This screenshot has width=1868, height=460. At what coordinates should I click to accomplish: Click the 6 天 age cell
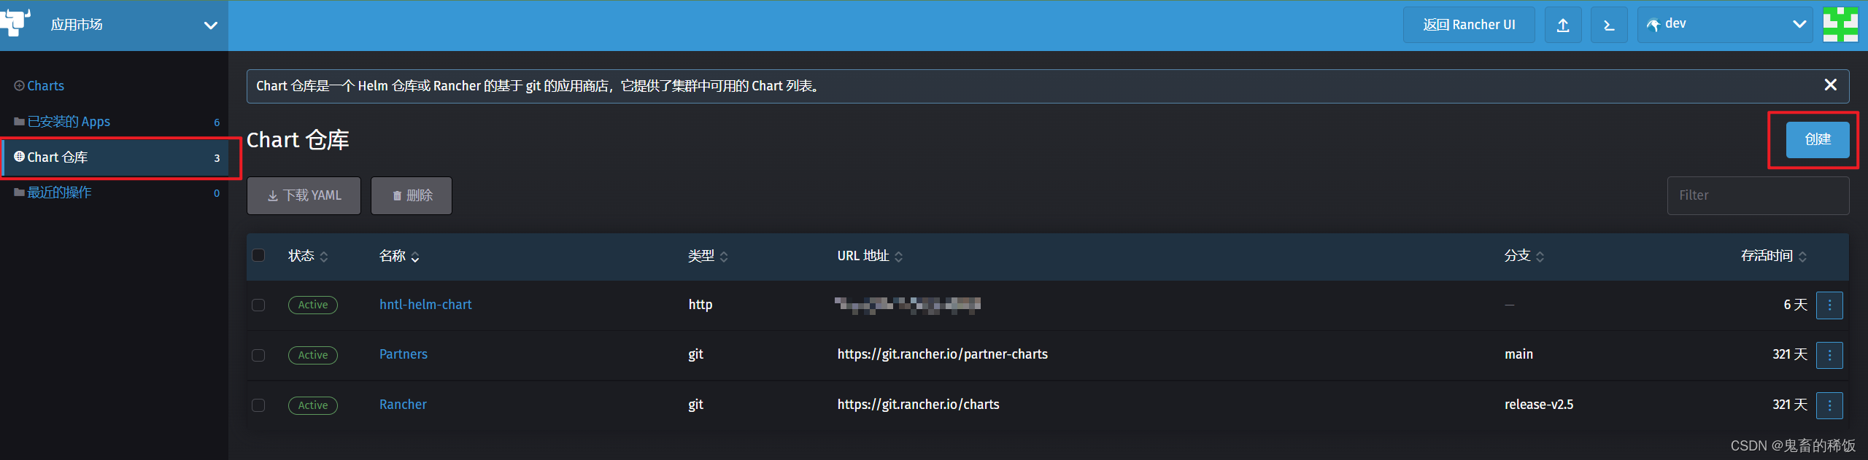coord(1795,305)
